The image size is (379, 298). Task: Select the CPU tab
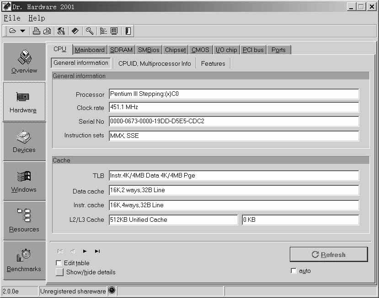60,49
